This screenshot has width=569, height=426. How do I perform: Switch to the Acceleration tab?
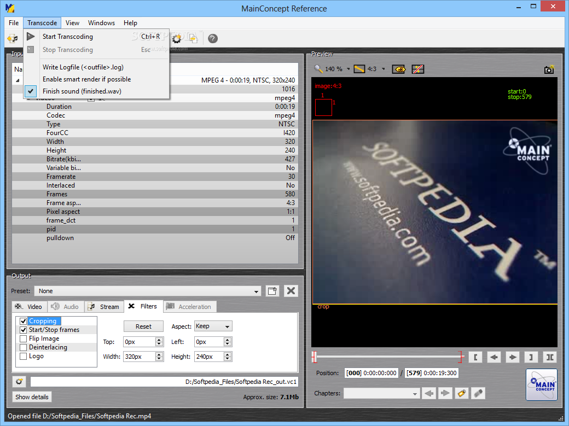click(190, 307)
